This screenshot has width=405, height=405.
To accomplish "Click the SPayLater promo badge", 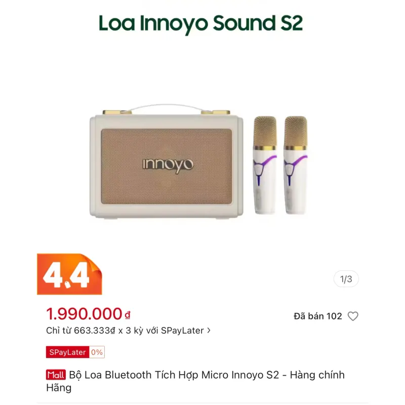I will [x=66, y=351].
